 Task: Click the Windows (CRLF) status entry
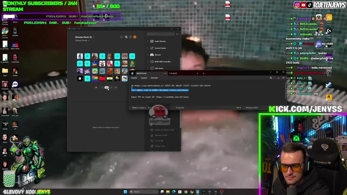click(252, 108)
